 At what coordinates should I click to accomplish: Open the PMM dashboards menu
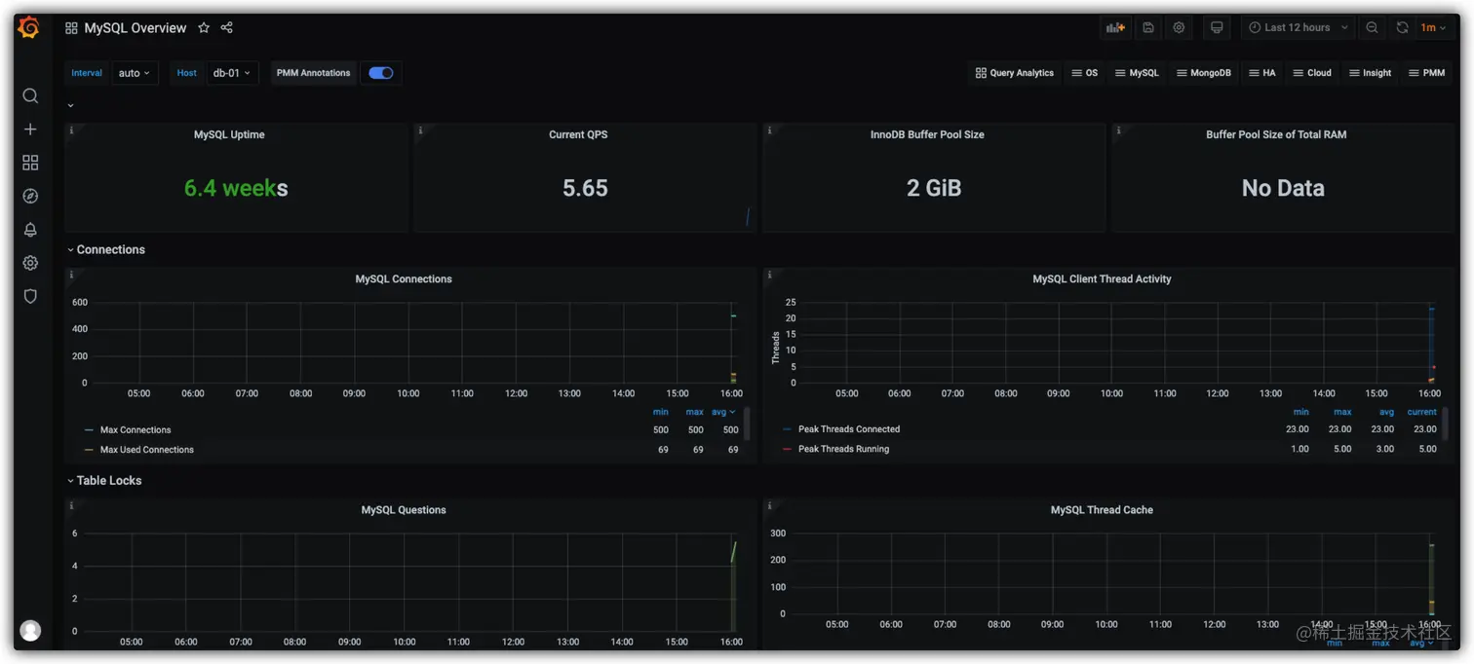tap(1427, 73)
